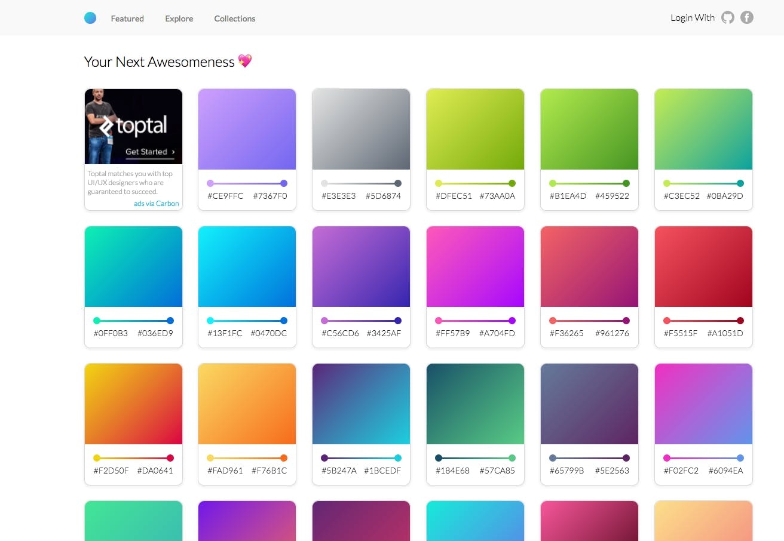The image size is (784, 541).
Task: Click the Login With text
Action: [x=692, y=18]
